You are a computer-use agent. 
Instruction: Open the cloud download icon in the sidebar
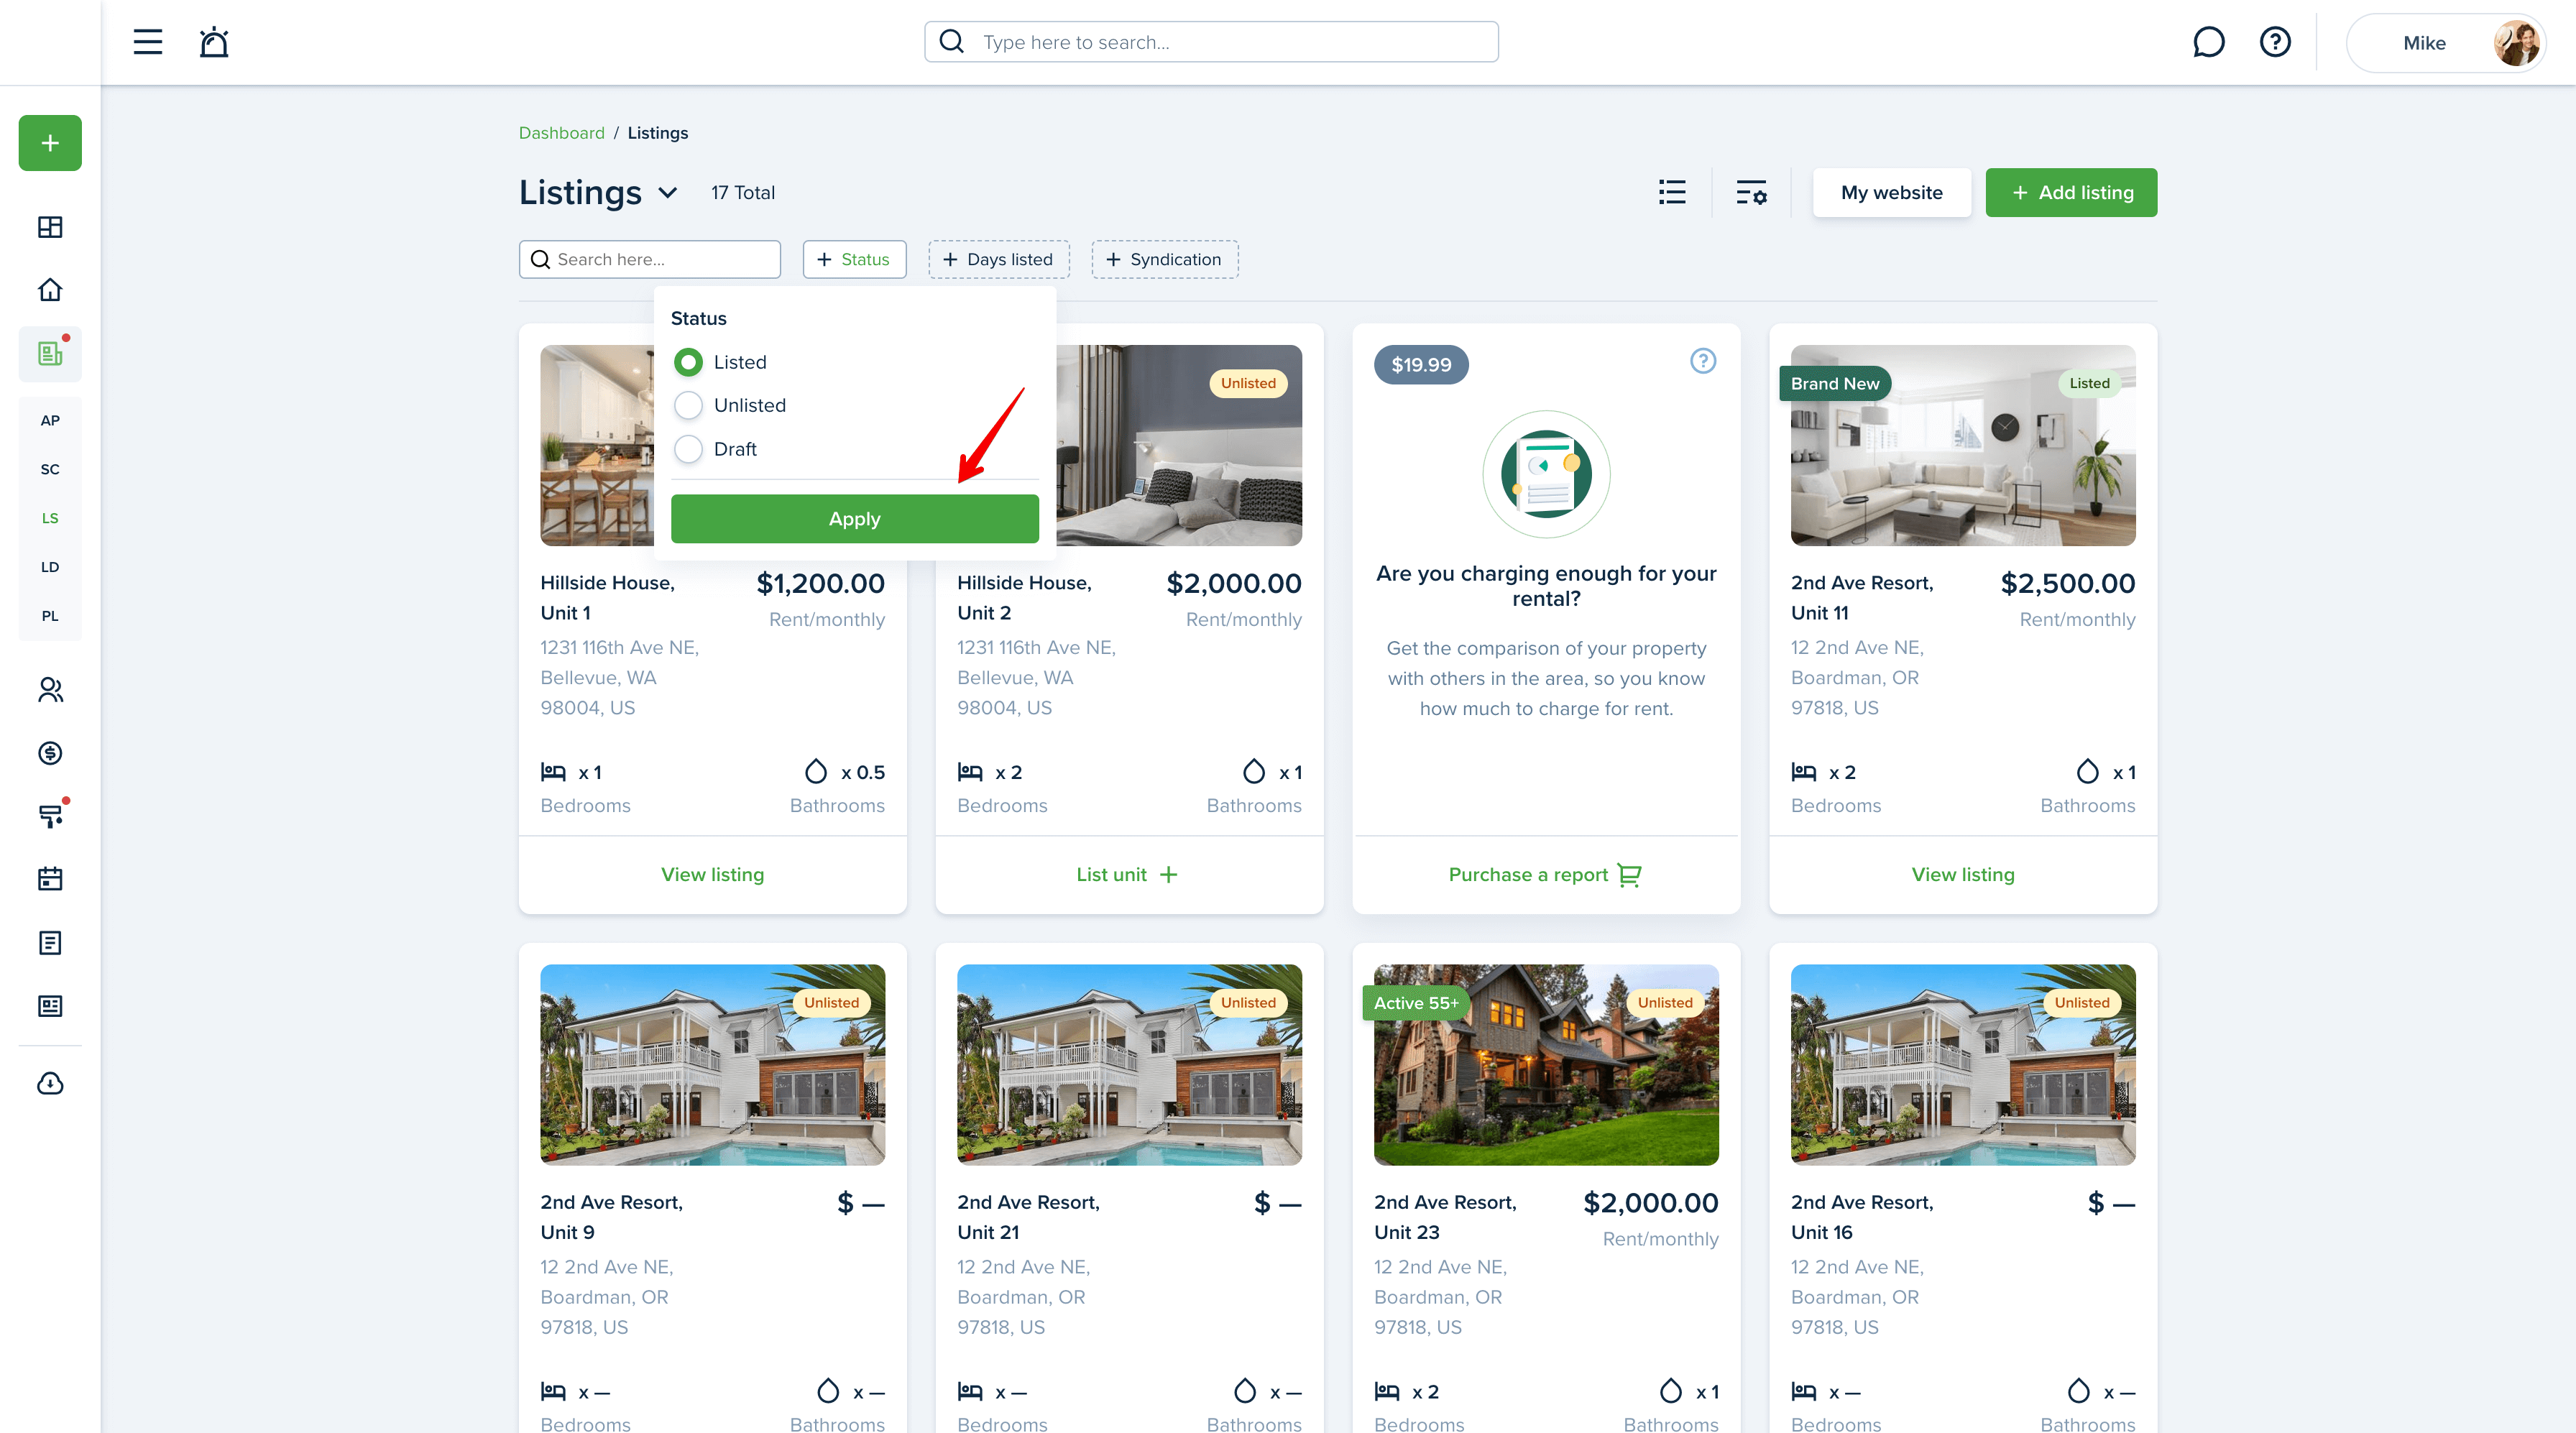(x=50, y=1084)
